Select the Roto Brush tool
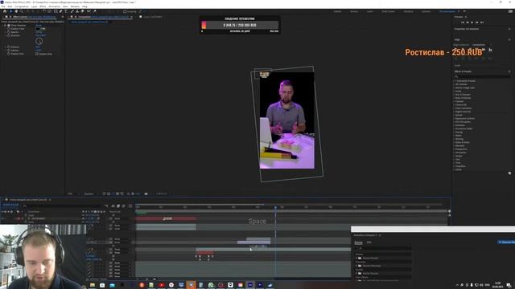This screenshot has height=289, width=515. coord(89,11)
